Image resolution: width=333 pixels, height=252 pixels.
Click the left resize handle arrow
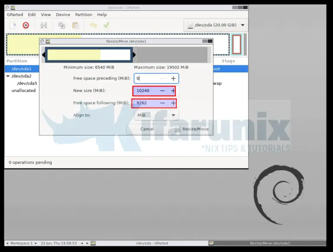click(x=43, y=55)
